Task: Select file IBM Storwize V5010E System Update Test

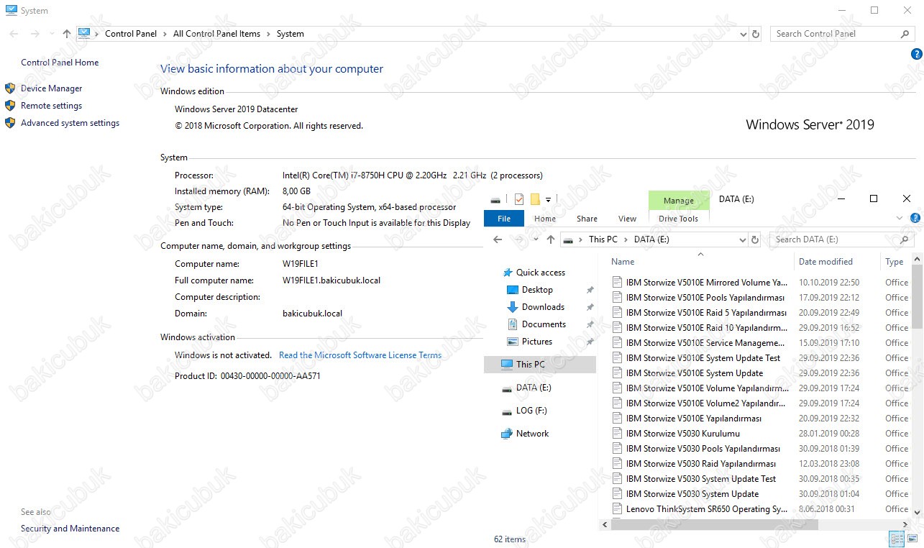Action: (703, 358)
